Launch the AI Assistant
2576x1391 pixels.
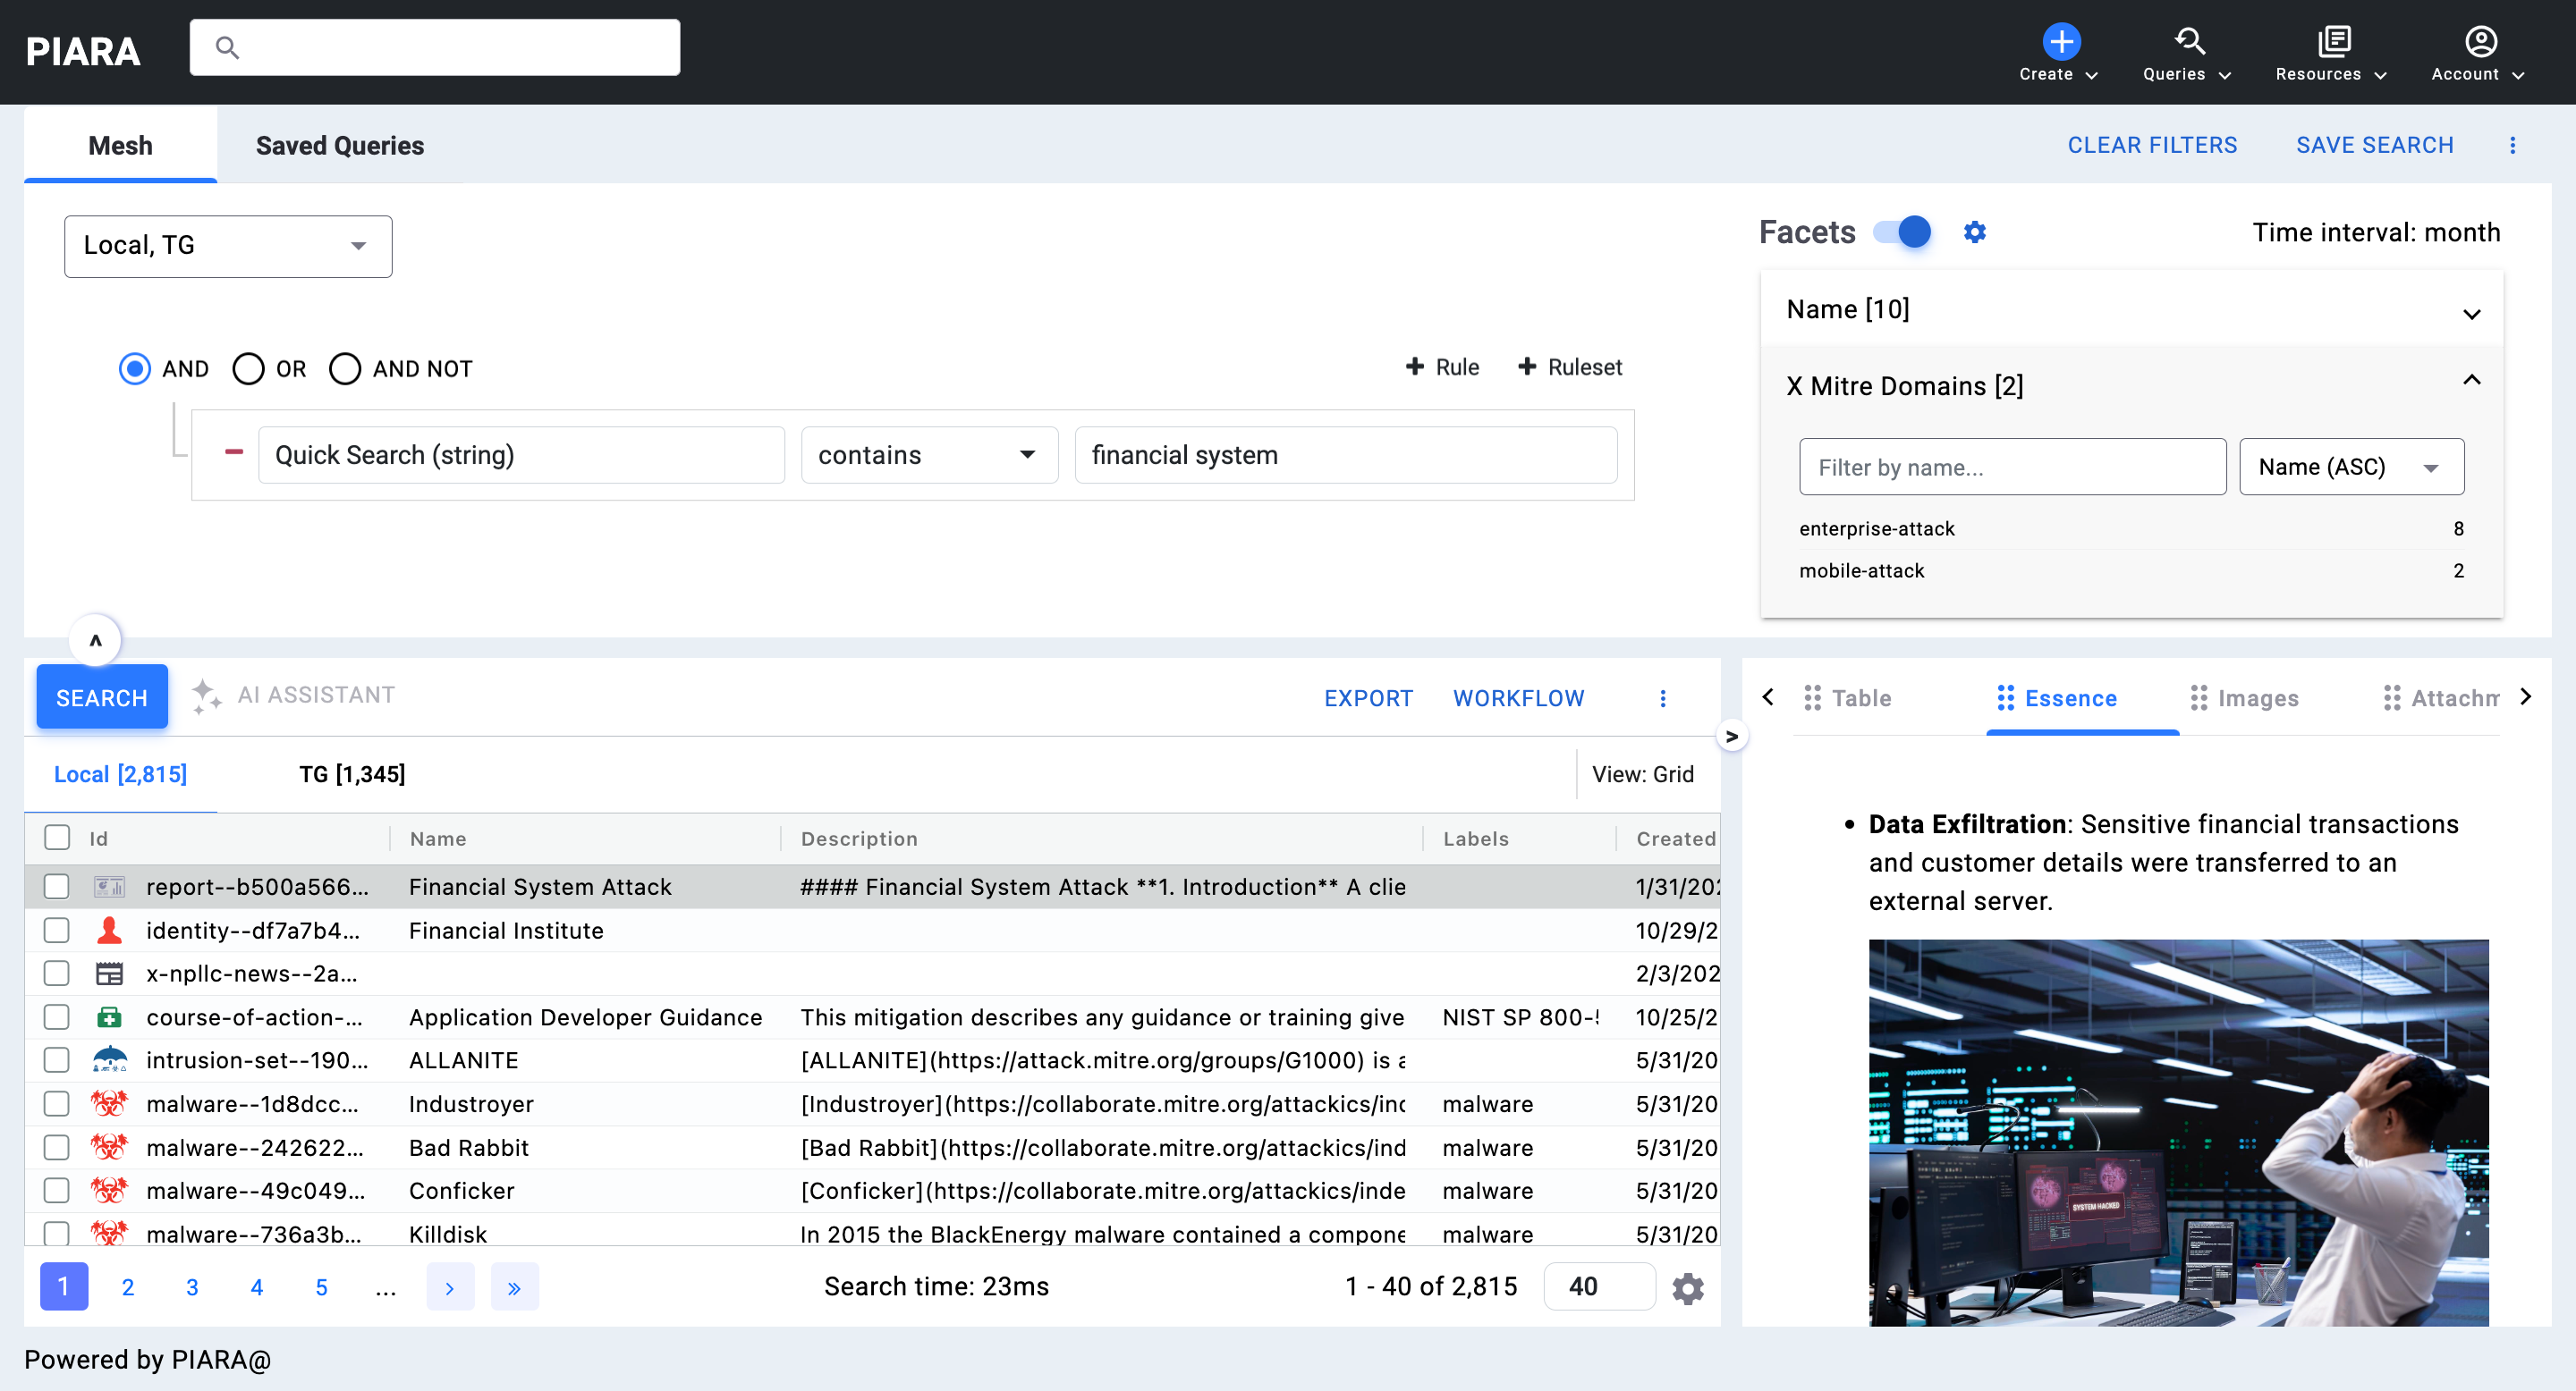click(x=294, y=695)
